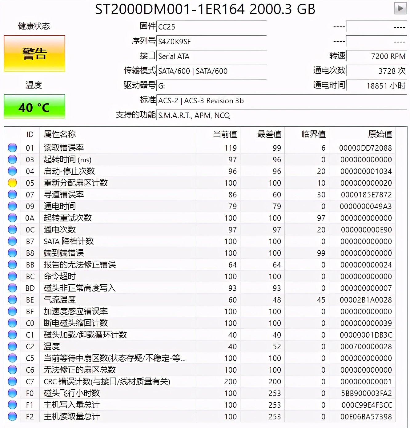Click the blue status icon for 报告的无法修正错误
The width and height of the screenshot is (410, 428).
[12, 265]
